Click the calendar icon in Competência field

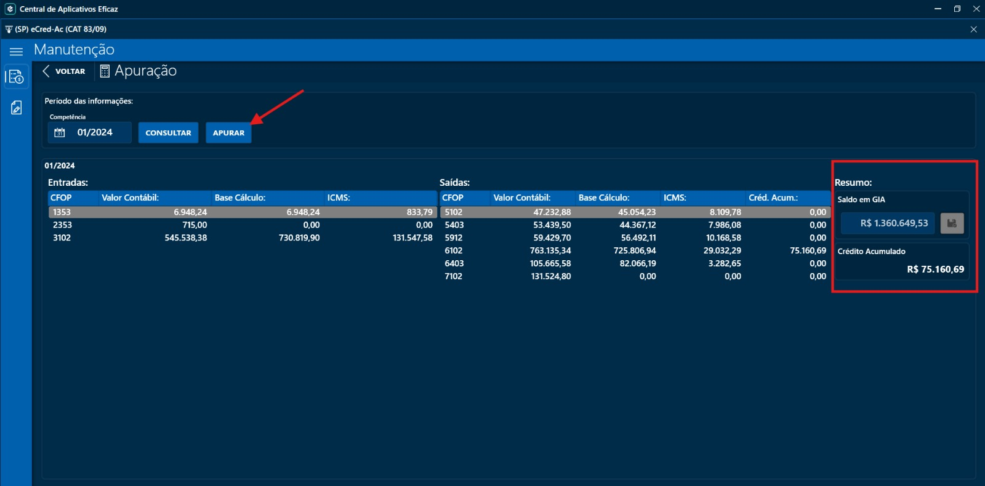pyautogui.click(x=60, y=133)
